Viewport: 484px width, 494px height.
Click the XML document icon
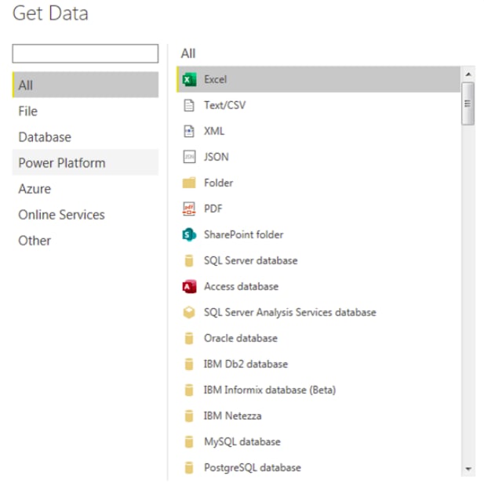point(189,131)
